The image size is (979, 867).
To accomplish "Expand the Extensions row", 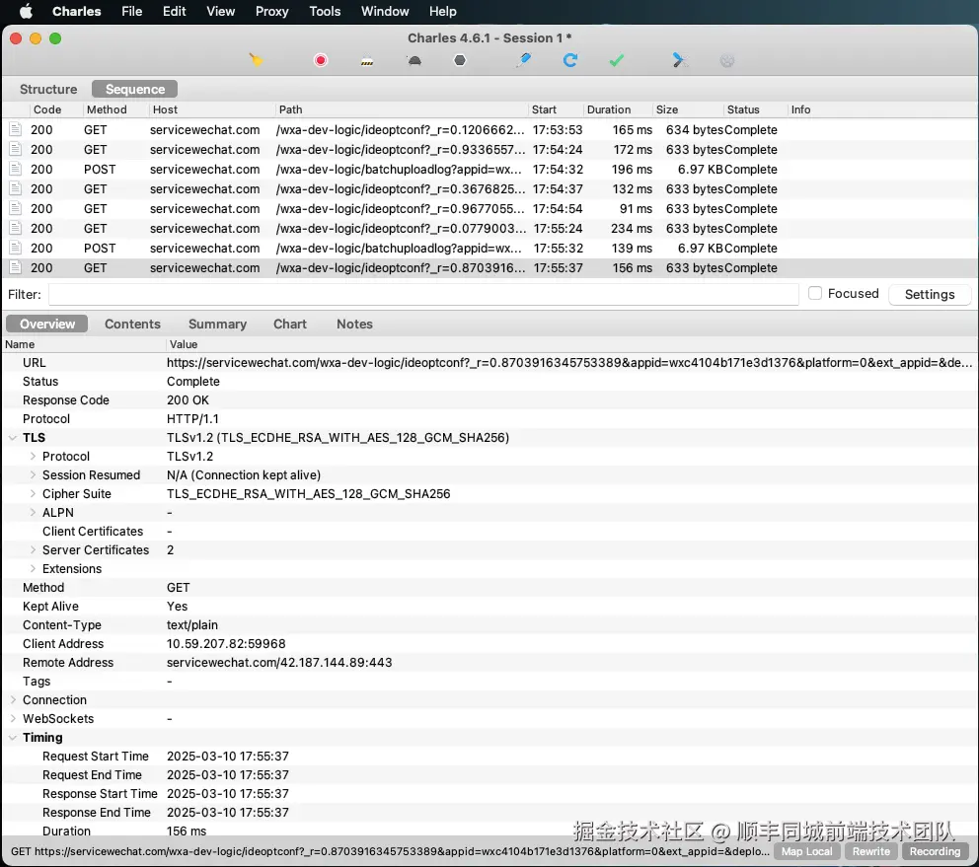I will [x=33, y=569].
